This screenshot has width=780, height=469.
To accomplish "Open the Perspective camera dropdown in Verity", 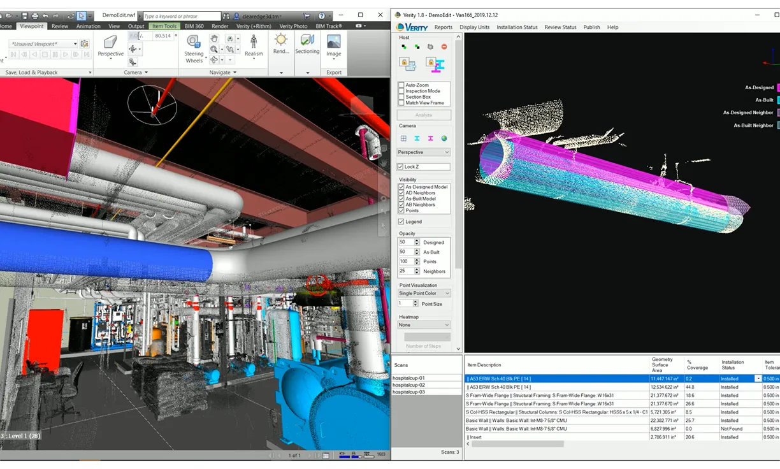I will click(424, 152).
